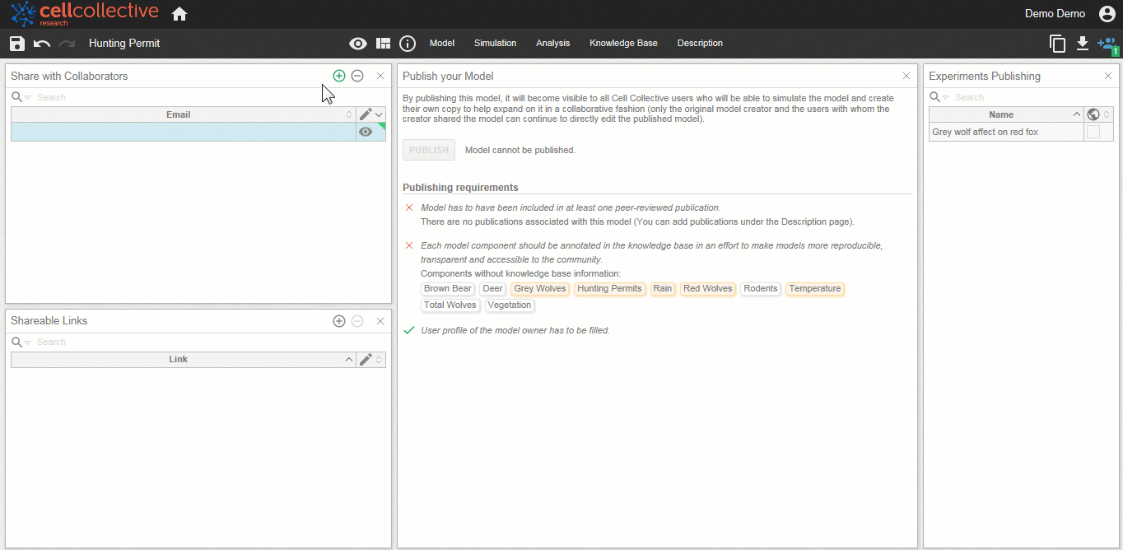The width and height of the screenshot is (1123, 550).
Task: Save the Hunting Permit model
Action: point(17,44)
